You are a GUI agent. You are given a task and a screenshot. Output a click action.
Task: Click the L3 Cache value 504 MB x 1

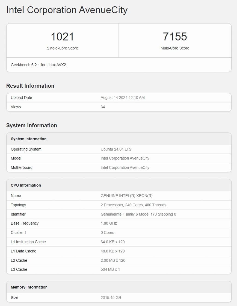coord(110,269)
